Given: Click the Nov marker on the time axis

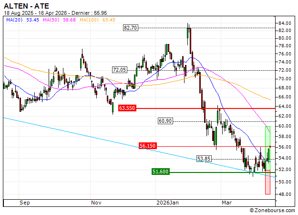Looking at the screenshot, I should pyautogui.click(x=96, y=203).
